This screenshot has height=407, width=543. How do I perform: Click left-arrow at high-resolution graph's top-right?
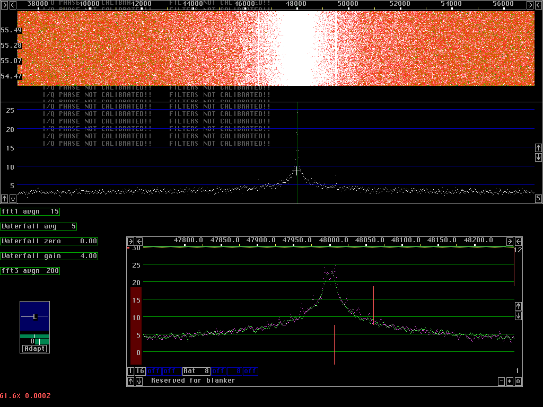click(519, 241)
